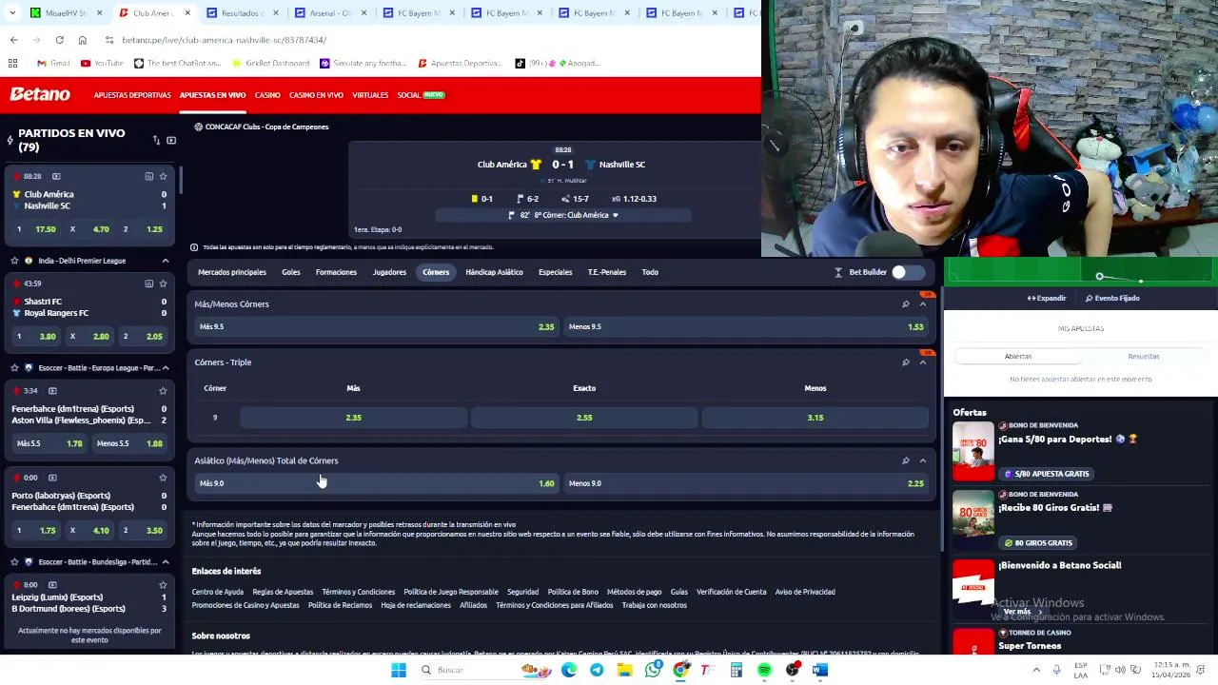Click the browser reload button
1218x685 pixels.
point(59,40)
